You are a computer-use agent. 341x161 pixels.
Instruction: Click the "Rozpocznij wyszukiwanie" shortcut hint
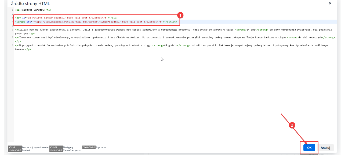(x=35, y=147)
